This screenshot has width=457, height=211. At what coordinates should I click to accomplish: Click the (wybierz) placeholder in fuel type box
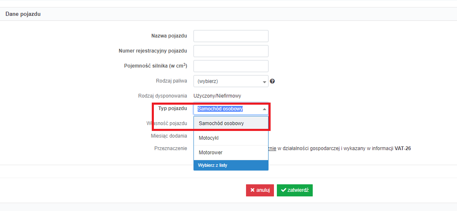click(x=208, y=81)
